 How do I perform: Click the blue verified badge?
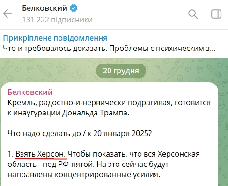point(74,8)
